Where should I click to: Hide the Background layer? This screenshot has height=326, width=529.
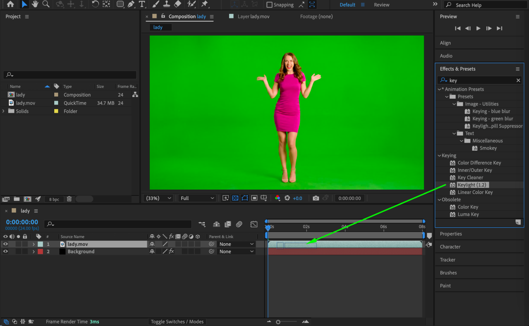5,251
